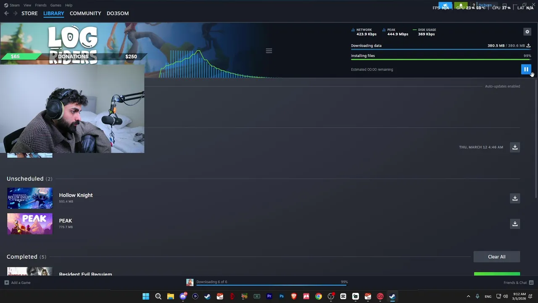Switch to the COMMUNITY tab
Image resolution: width=538 pixels, height=303 pixels.
85,13
